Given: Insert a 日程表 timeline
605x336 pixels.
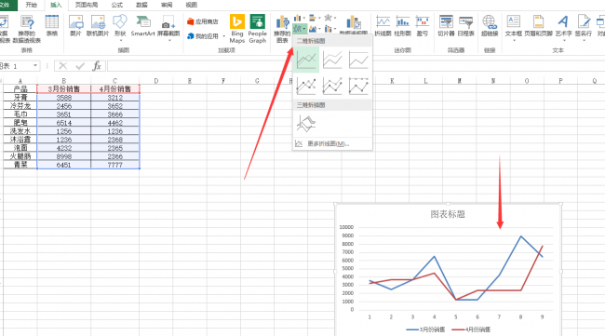Looking at the screenshot, I should (x=465, y=26).
